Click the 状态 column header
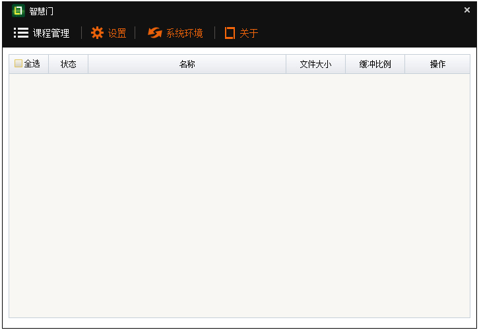 click(x=69, y=64)
